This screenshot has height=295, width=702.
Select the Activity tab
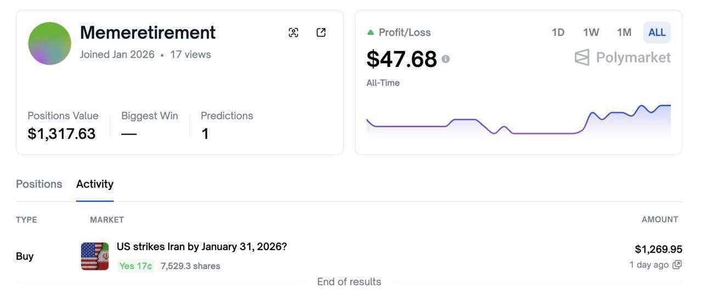tap(95, 184)
